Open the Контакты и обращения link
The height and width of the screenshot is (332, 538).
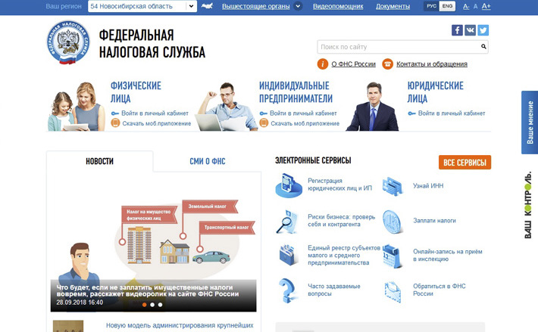[432, 64]
